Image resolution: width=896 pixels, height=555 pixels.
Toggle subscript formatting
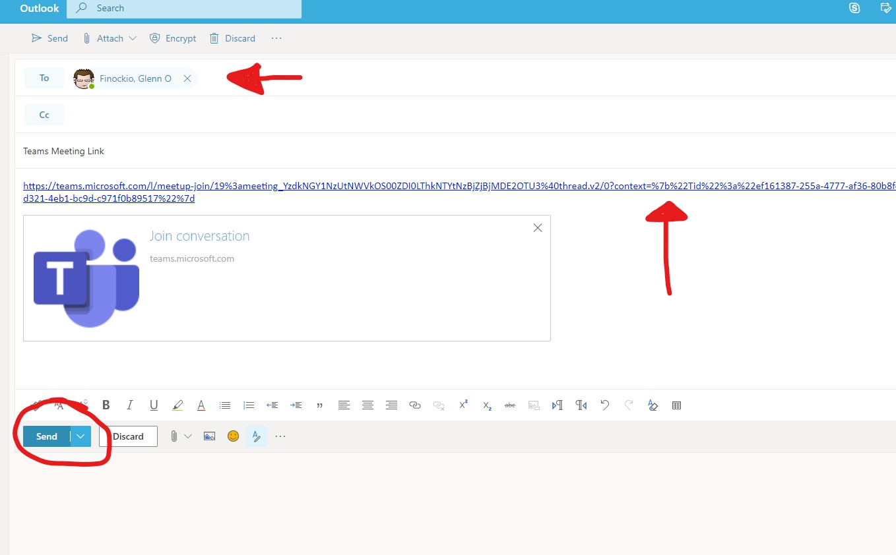pos(487,405)
